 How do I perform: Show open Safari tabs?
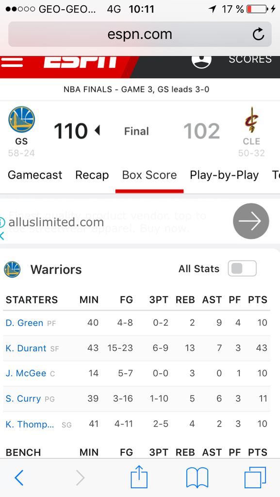point(255,478)
